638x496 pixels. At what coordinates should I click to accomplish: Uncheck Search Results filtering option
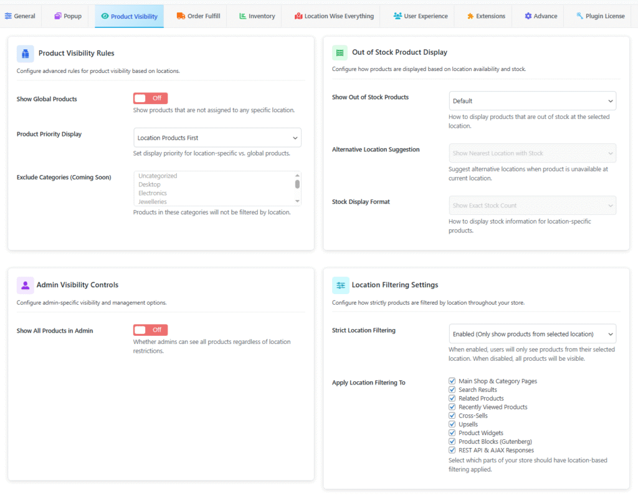point(452,389)
